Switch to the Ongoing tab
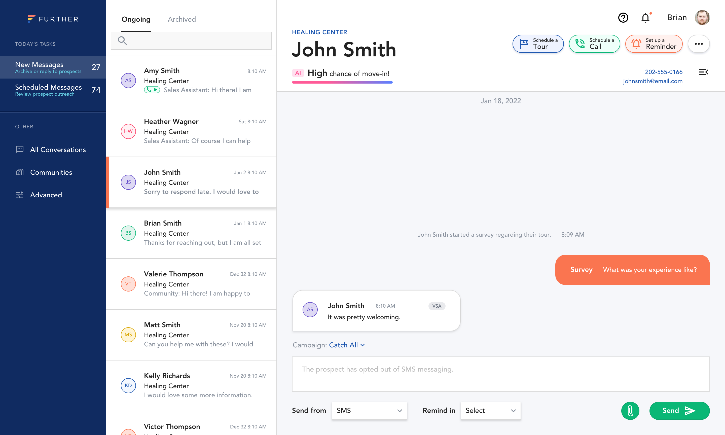 tap(136, 19)
